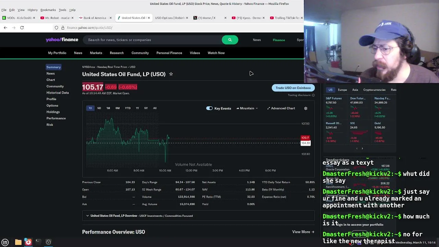The height and width of the screenshot is (247, 439).
Task: Open the Firefox File menu
Action: tap(4, 10)
